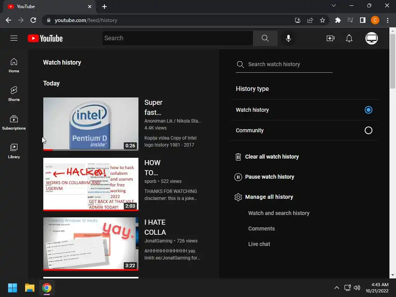Open File Explorer from taskbar
Viewport: 396px width, 297px height.
pyautogui.click(x=29, y=288)
